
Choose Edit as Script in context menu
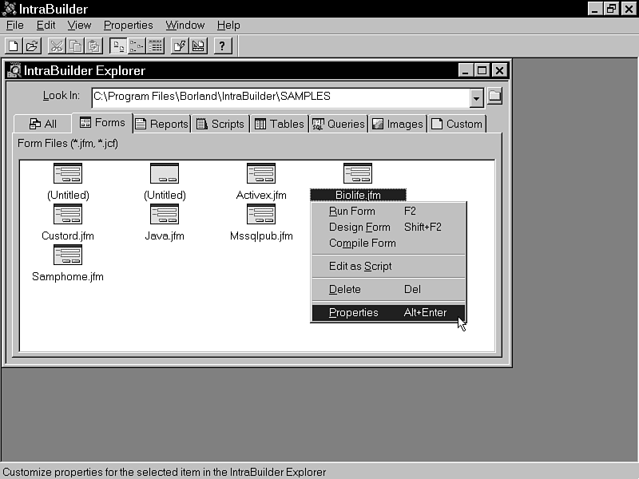(360, 267)
